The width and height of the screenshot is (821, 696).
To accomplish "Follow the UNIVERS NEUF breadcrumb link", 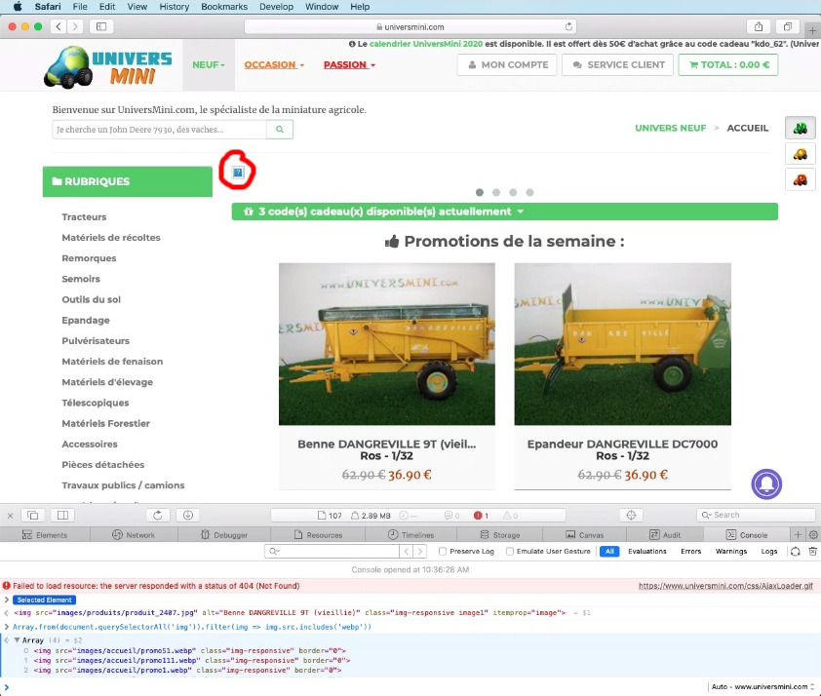I will point(670,129).
